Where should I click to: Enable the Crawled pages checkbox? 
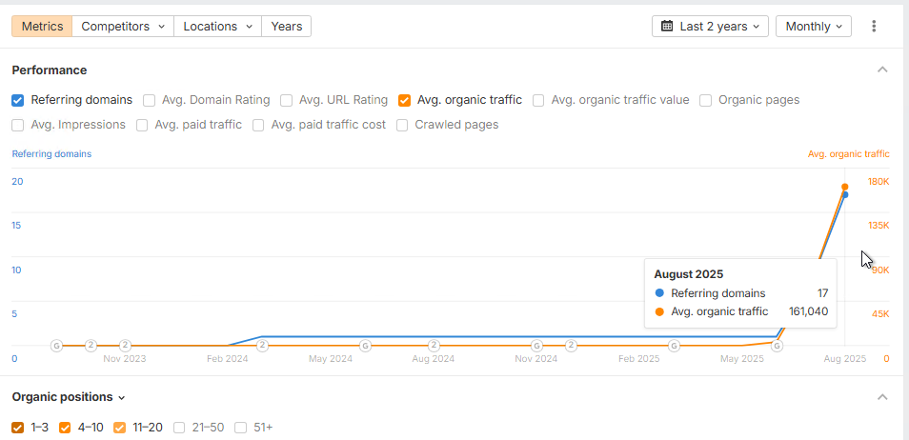[402, 125]
